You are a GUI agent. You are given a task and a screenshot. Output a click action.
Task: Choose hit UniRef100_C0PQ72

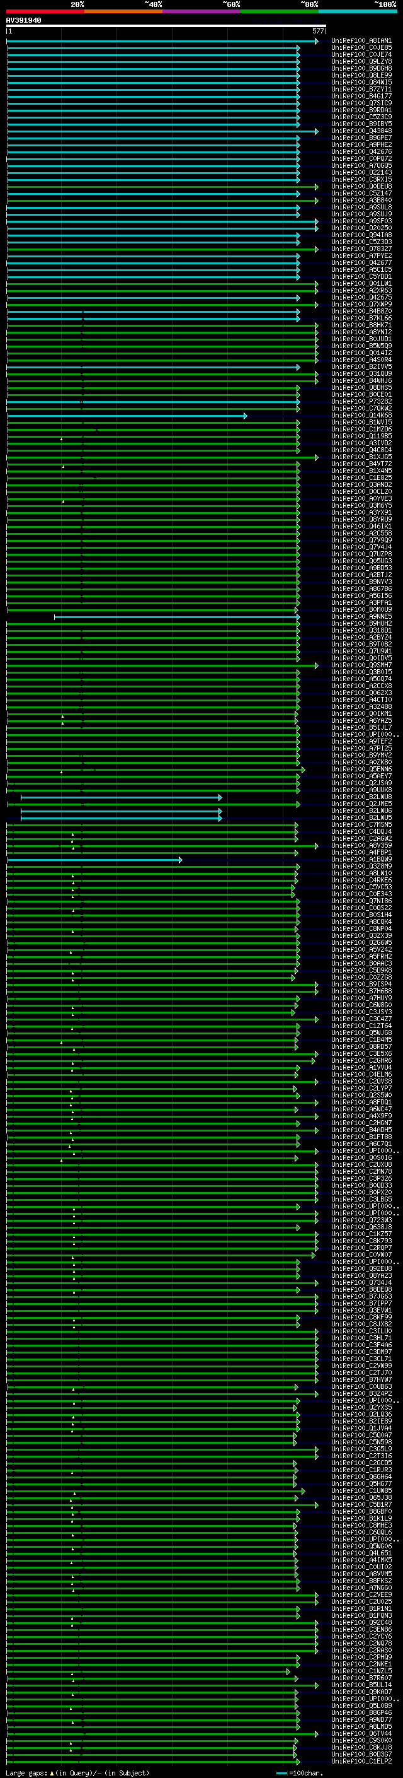tap(361, 159)
